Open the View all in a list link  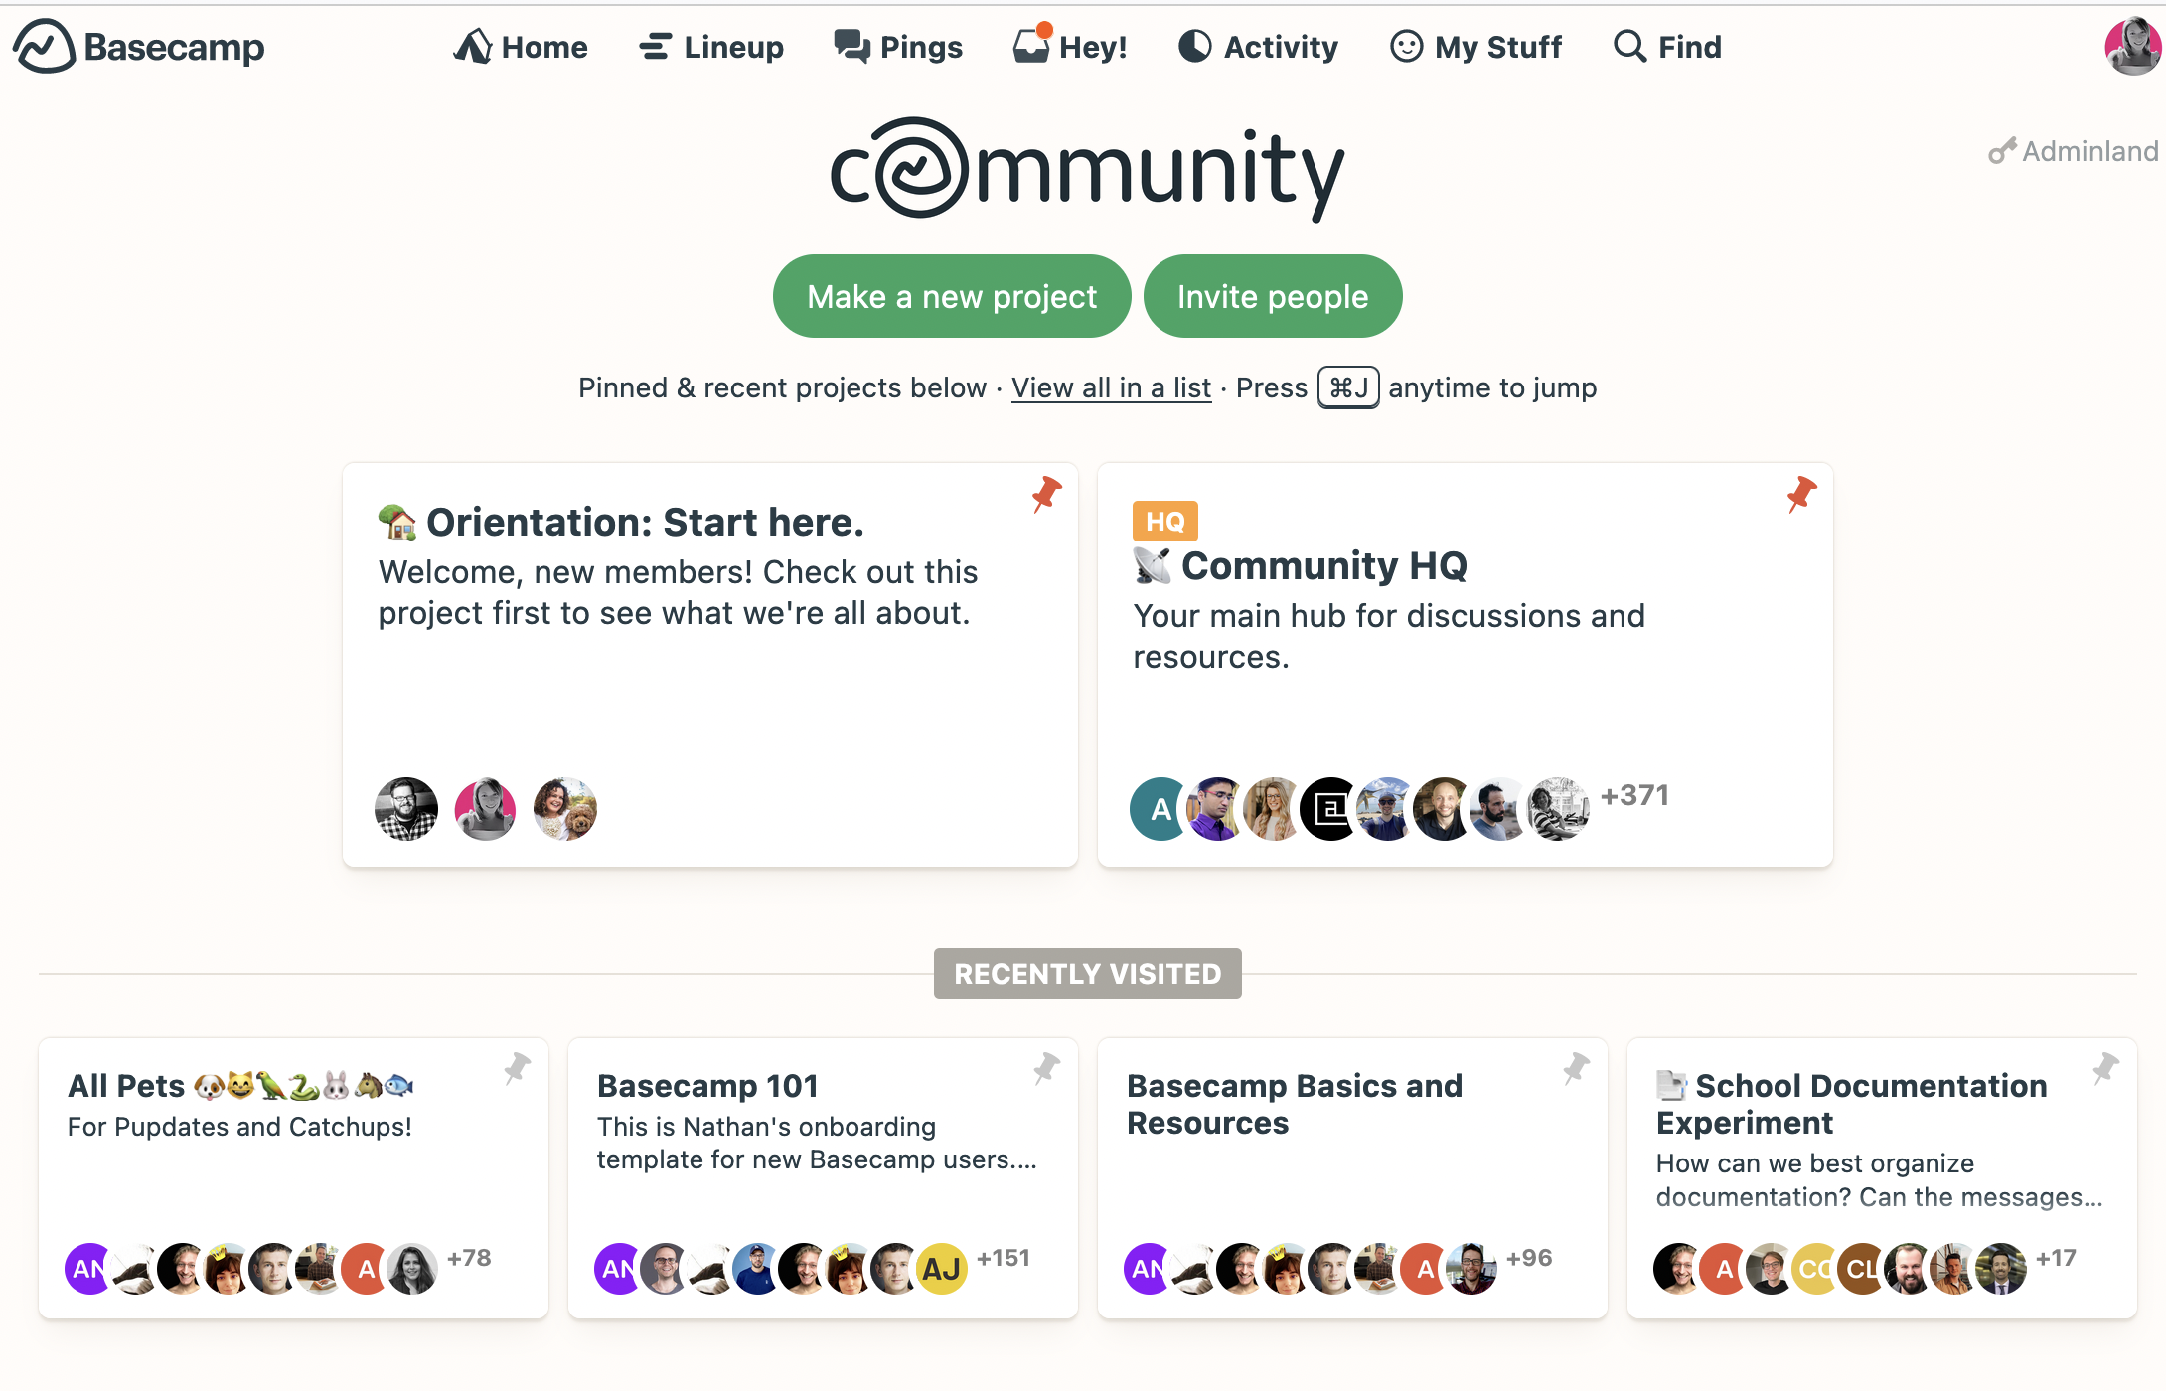click(x=1111, y=387)
